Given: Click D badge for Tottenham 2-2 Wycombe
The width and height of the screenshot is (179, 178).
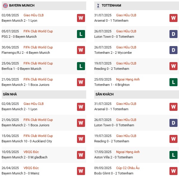Looking at the screenshot, I should pos(173,50).
